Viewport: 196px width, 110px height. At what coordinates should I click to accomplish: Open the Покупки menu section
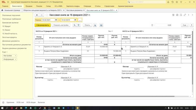coord(39,6)
